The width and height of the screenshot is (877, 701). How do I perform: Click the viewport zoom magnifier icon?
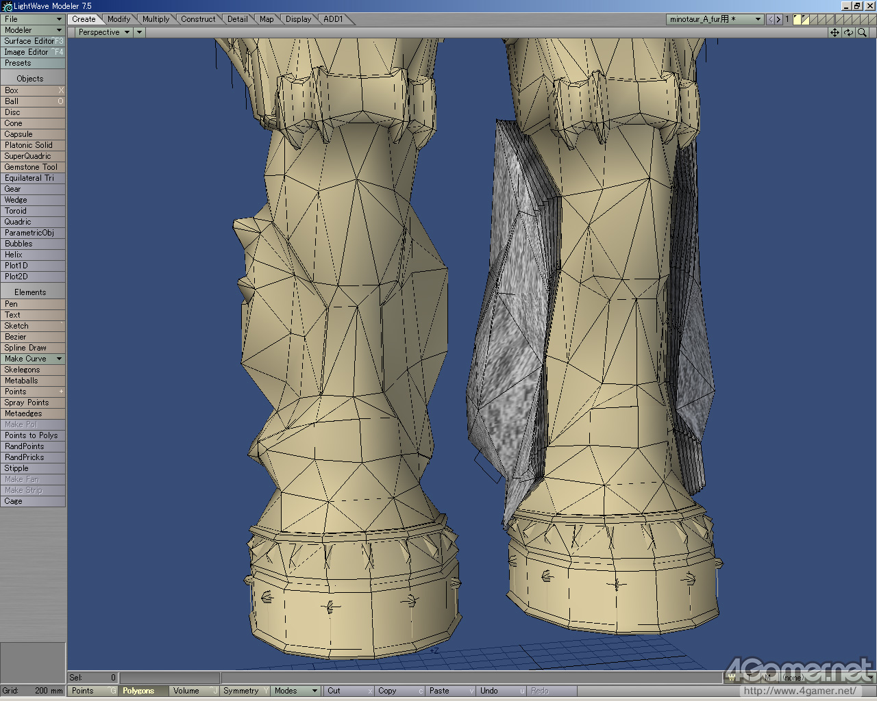pos(862,32)
